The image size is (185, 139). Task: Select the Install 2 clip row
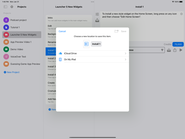tap(51, 59)
